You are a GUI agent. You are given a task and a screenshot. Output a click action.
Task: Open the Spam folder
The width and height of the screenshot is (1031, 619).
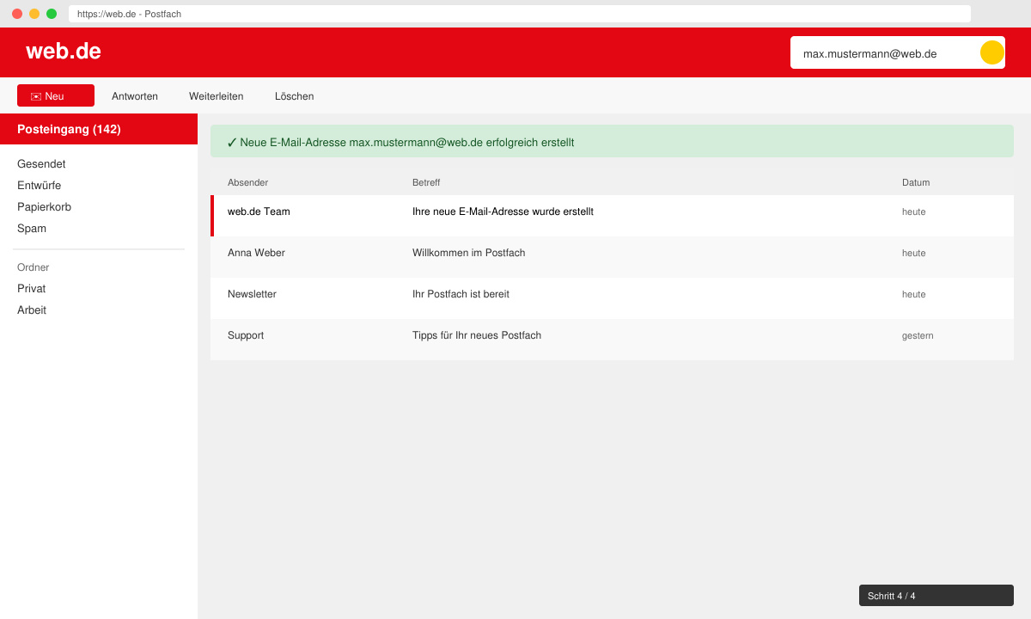[x=32, y=229]
